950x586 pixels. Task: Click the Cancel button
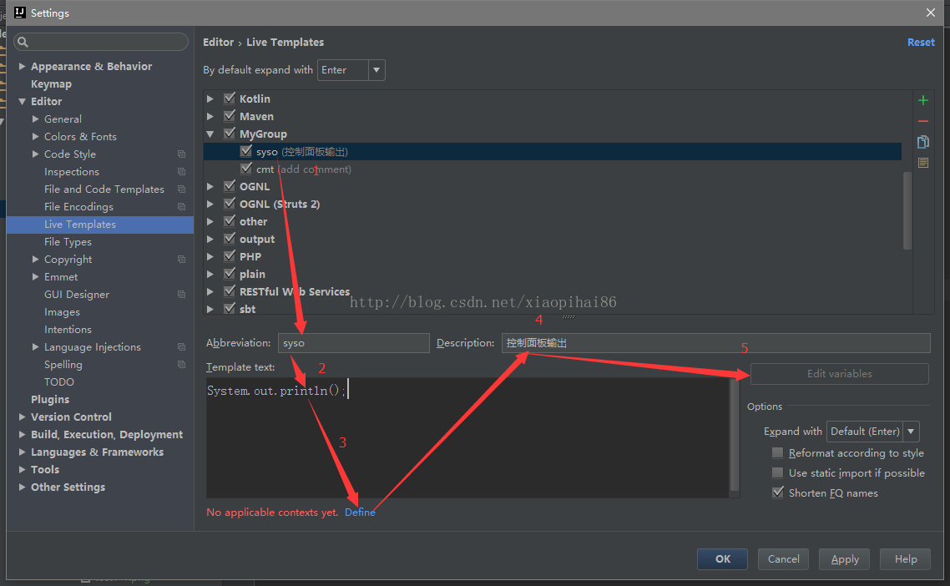click(783, 558)
